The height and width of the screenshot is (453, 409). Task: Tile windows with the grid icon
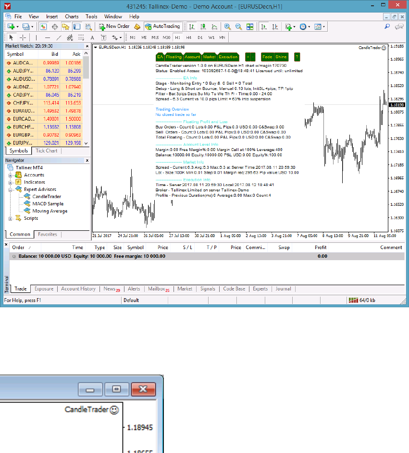pos(250,26)
